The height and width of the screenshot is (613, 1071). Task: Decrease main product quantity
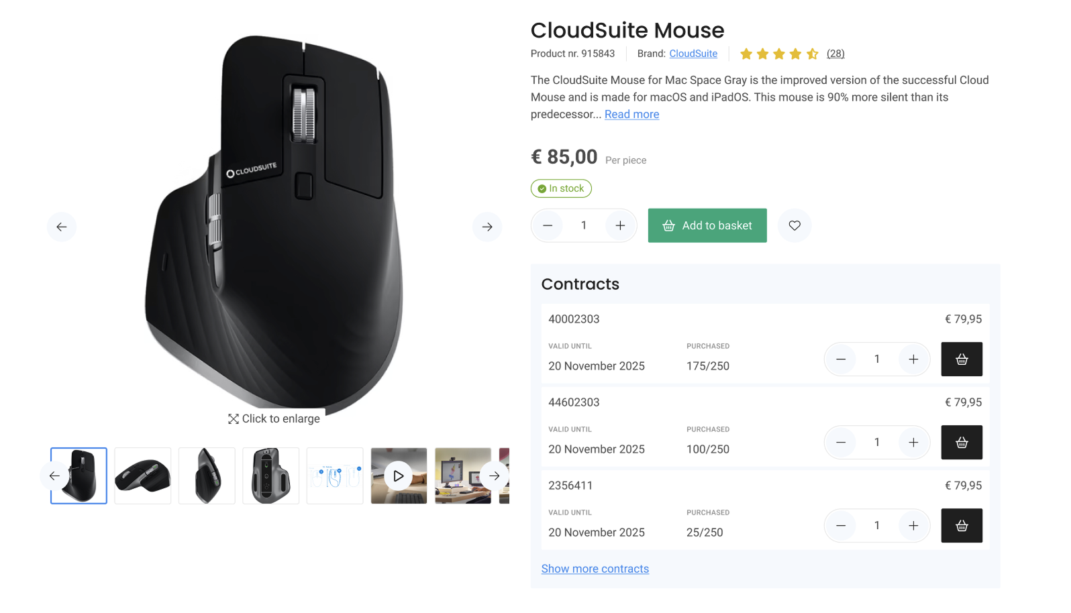click(548, 225)
